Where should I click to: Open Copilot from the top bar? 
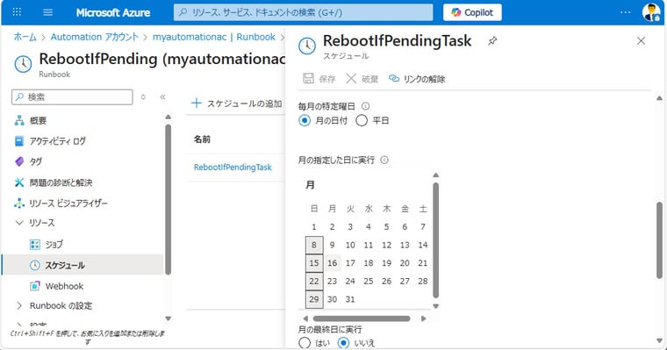[x=472, y=12]
